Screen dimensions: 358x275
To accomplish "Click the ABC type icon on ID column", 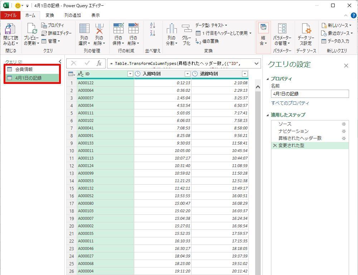I will coord(81,74).
